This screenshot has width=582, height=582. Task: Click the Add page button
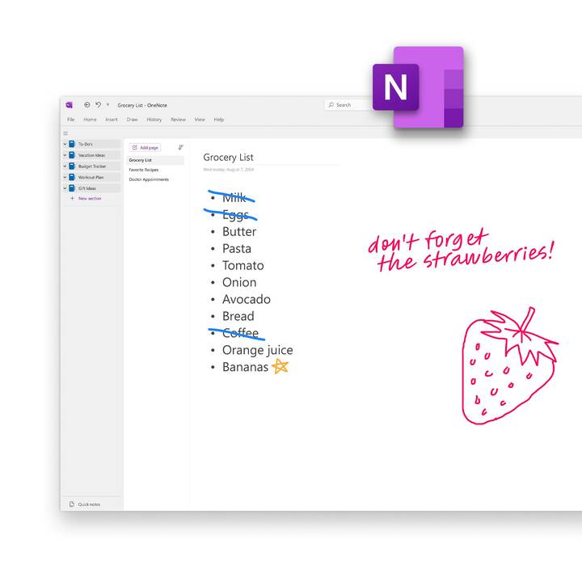pos(145,148)
